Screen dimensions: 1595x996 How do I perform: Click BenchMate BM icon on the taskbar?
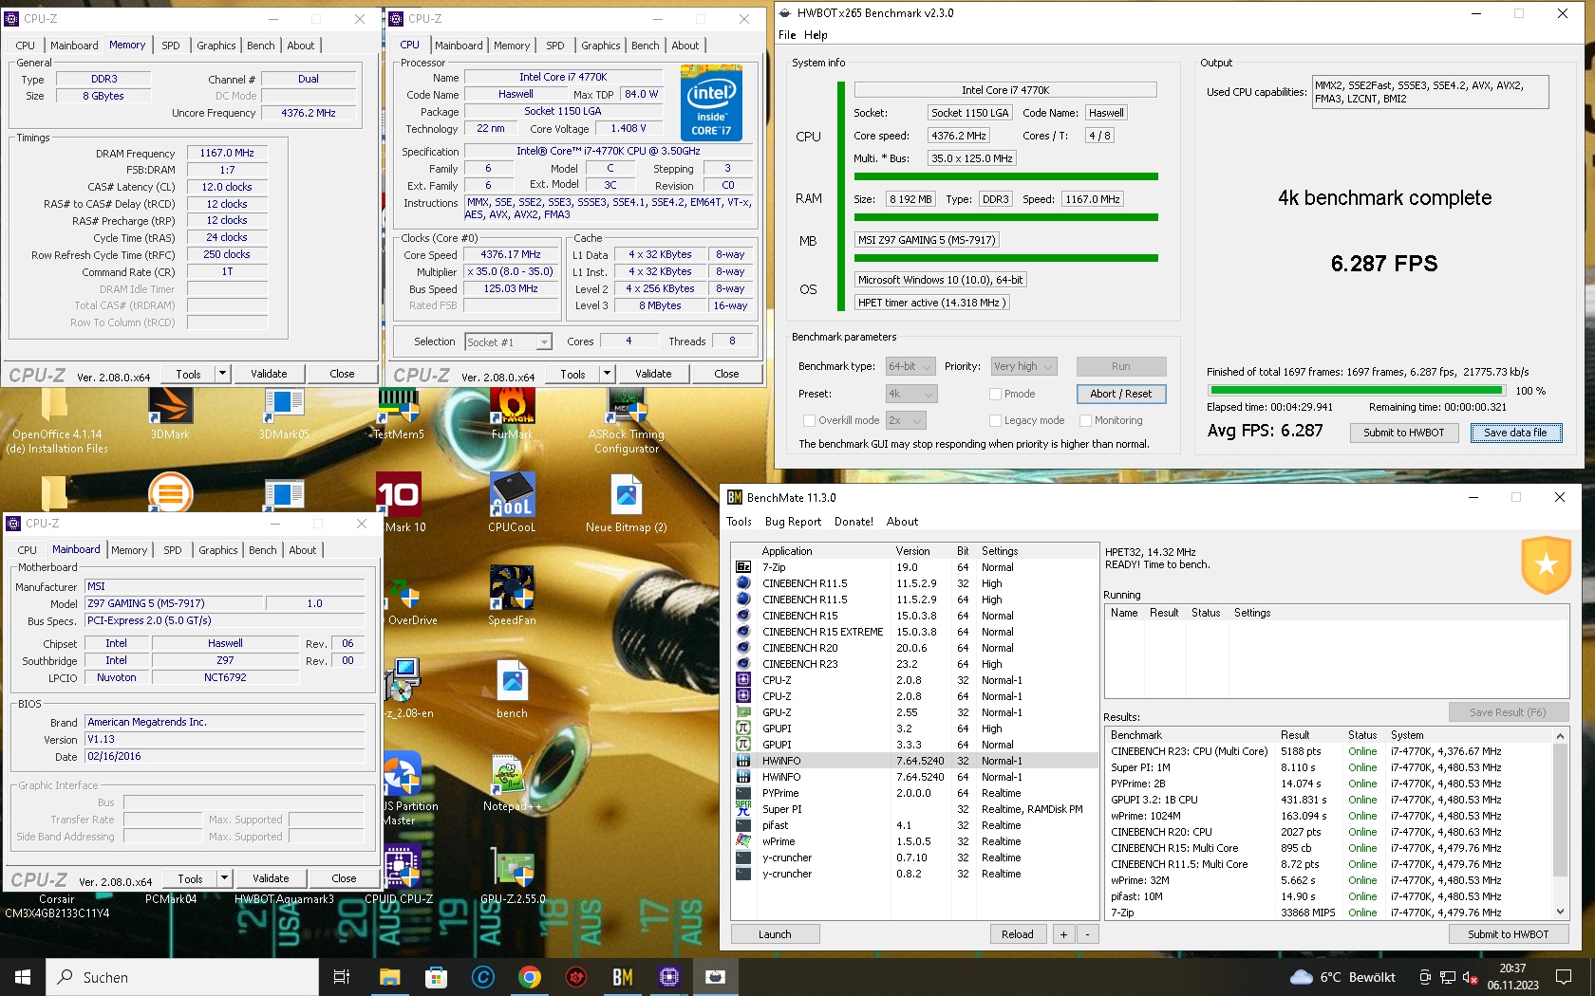click(x=623, y=977)
